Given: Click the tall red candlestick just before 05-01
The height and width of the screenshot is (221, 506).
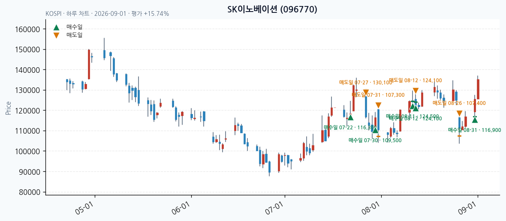Looking at the screenshot, I should 89,64.
